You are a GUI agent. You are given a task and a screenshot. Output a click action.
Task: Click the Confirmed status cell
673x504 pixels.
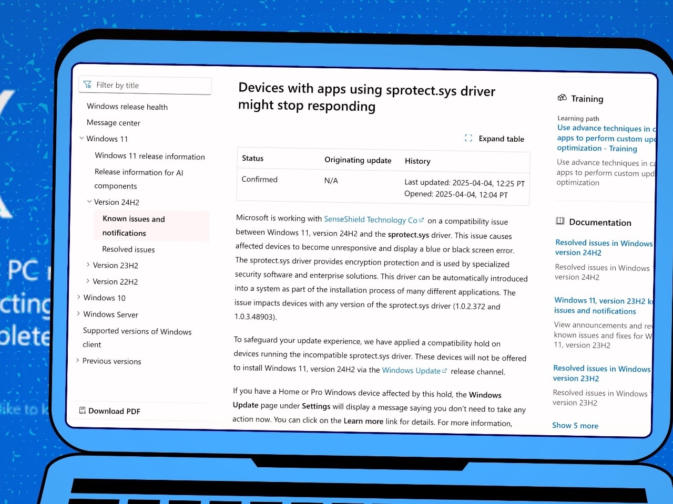259,179
